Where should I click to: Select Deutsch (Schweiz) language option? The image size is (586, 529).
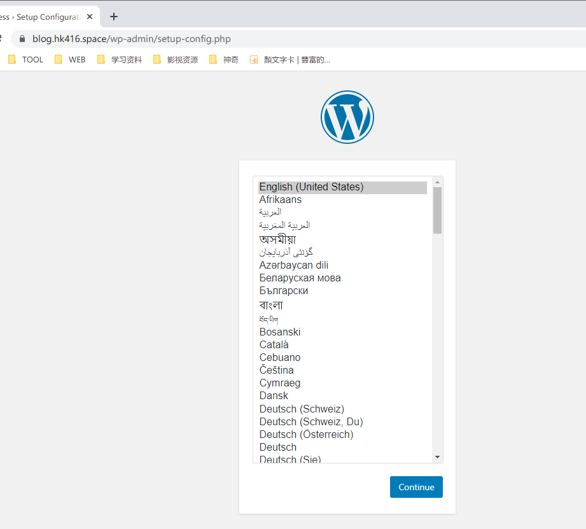[x=342, y=409]
